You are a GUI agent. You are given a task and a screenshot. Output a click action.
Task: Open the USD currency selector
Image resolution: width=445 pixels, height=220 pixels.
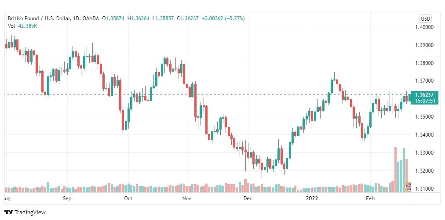coord(425,19)
